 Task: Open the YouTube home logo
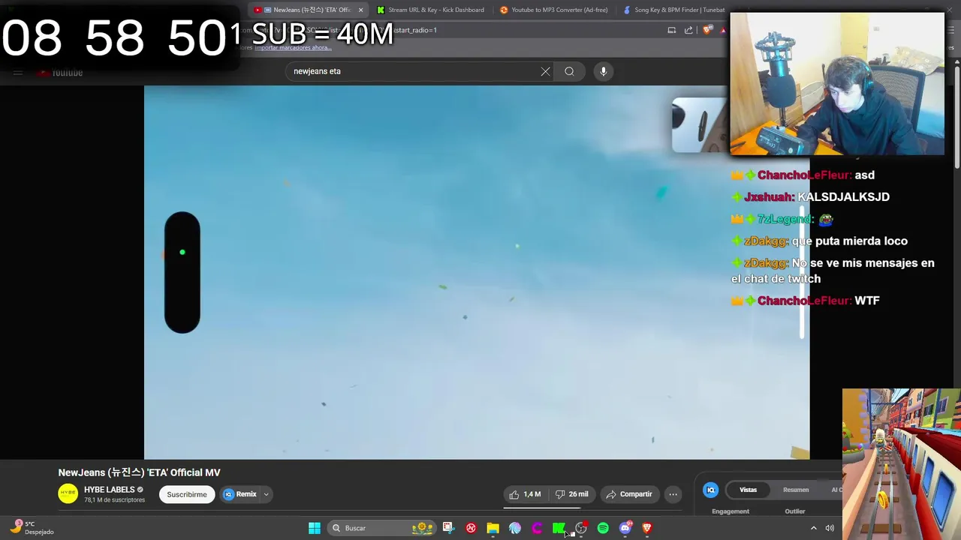(60, 73)
